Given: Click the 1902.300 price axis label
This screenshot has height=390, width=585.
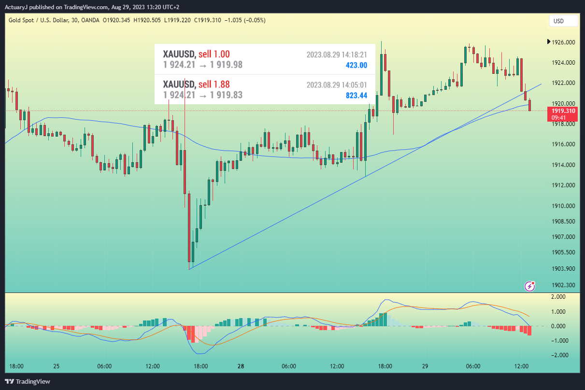Looking at the screenshot, I should coord(563,285).
